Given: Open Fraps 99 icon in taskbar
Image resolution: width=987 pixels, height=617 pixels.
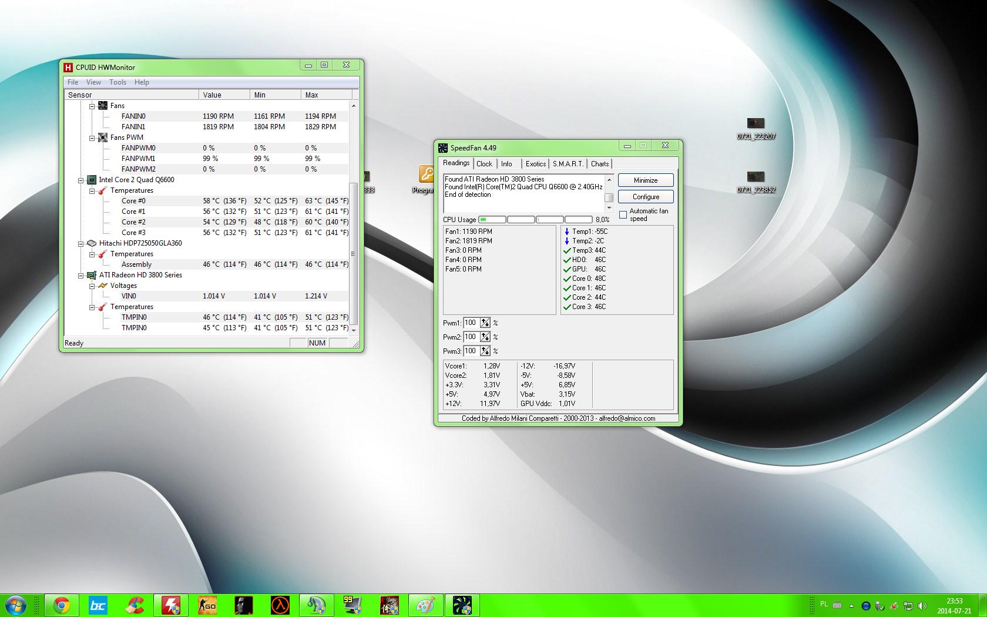Looking at the screenshot, I should point(352,605).
